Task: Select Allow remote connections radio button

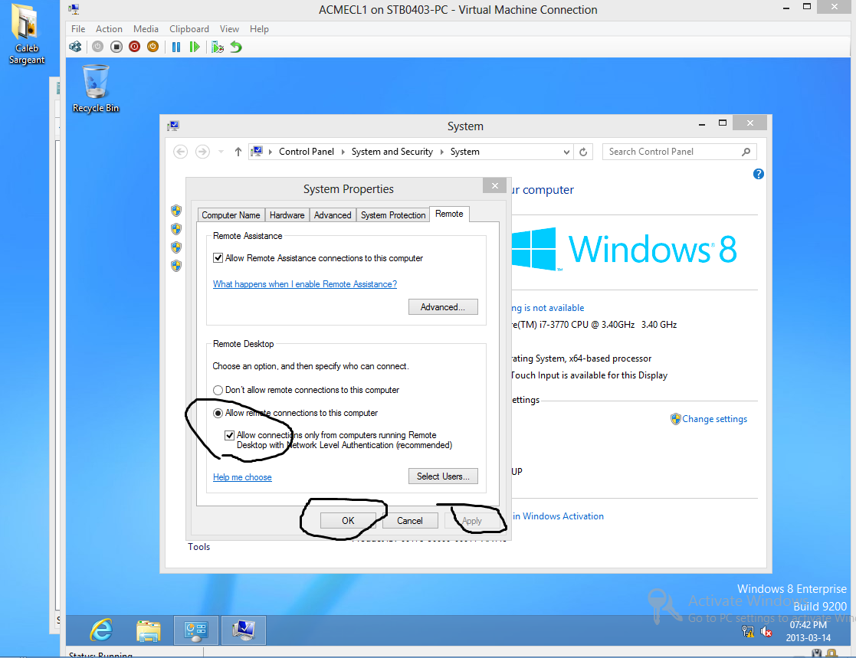Action: tap(218, 413)
